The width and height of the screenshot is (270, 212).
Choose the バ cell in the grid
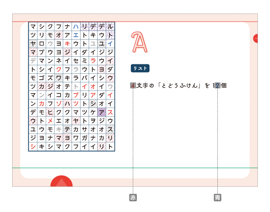click(x=85, y=78)
